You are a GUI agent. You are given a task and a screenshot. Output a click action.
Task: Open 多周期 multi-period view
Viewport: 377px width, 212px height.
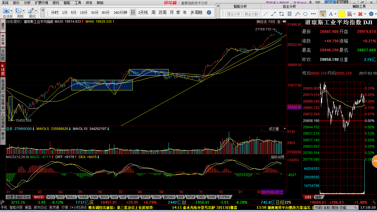coord(196,12)
